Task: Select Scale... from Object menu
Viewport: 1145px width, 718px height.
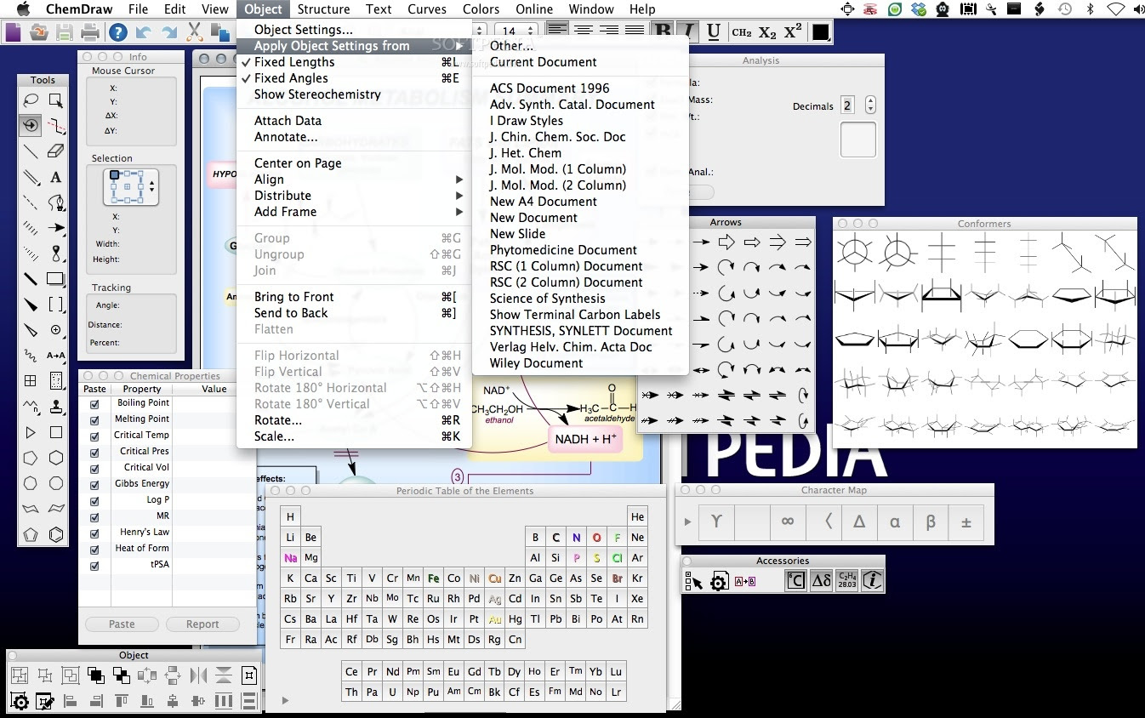Action: (x=354, y=436)
